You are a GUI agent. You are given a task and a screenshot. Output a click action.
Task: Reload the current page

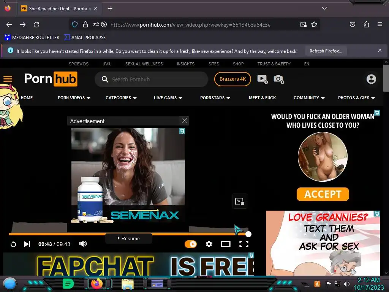pyautogui.click(x=36, y=25)
